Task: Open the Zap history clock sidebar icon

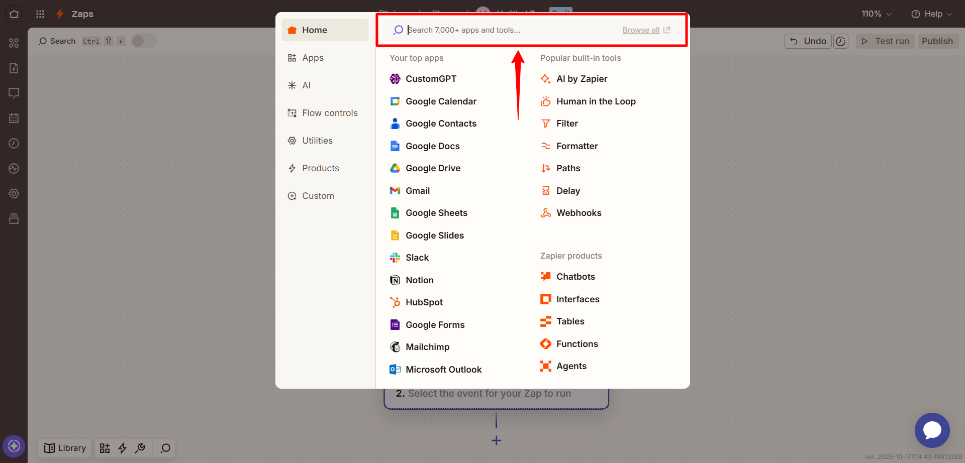Action: [14, 144]
